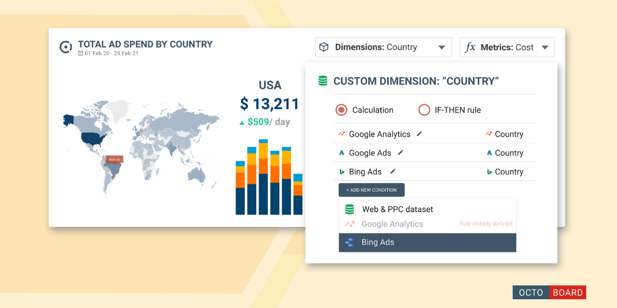Click the Bing logo left of Bing Ads row name

click(342, 171)
